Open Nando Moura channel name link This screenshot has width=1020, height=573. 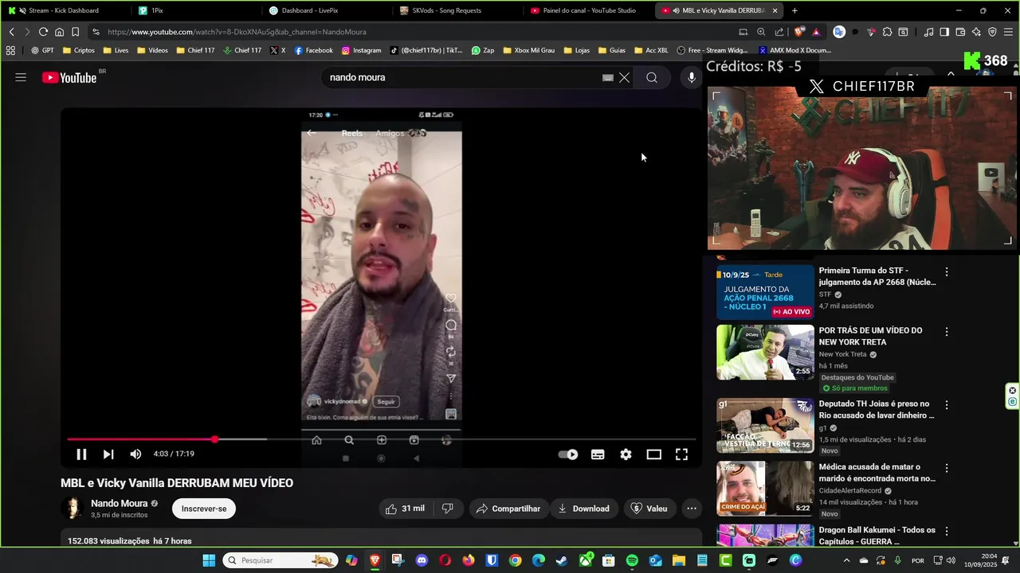119,503
